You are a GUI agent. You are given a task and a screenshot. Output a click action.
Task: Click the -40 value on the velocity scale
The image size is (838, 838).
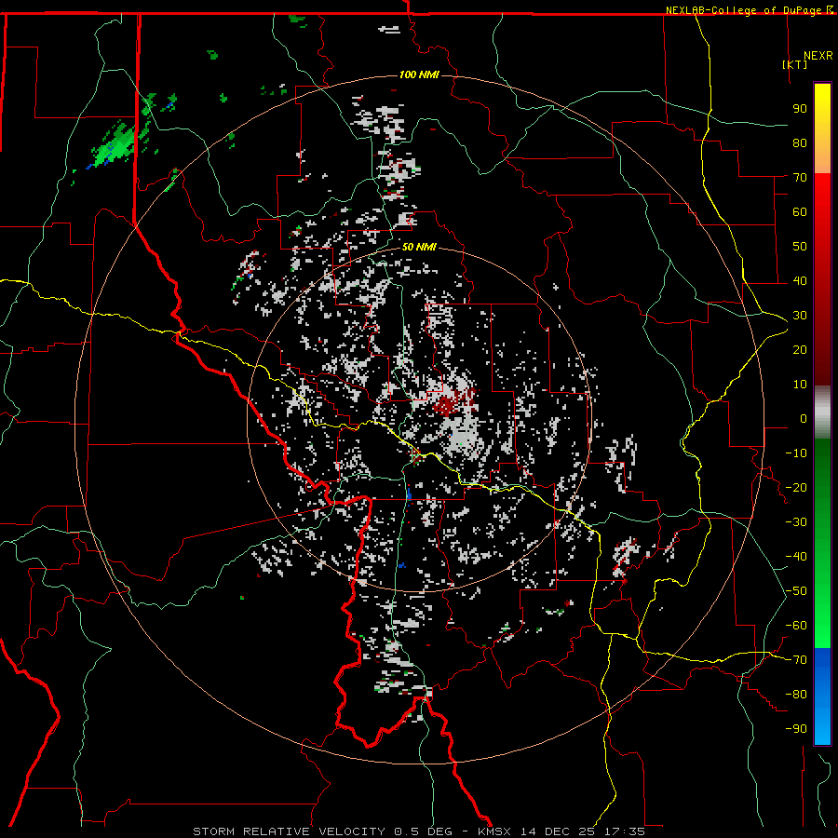[796, 557]
